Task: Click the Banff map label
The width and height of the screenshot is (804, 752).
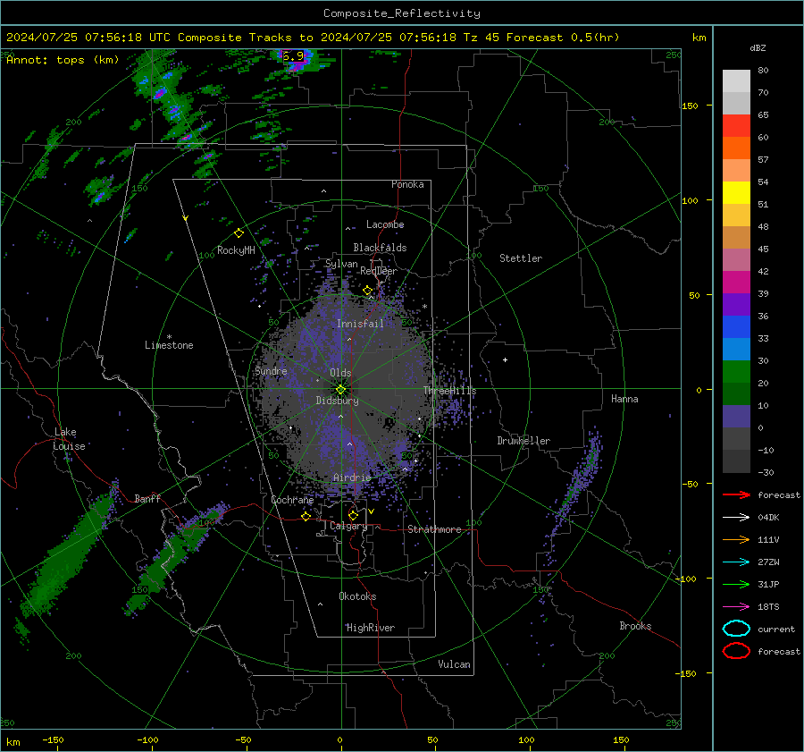Action: click(147, 499)
